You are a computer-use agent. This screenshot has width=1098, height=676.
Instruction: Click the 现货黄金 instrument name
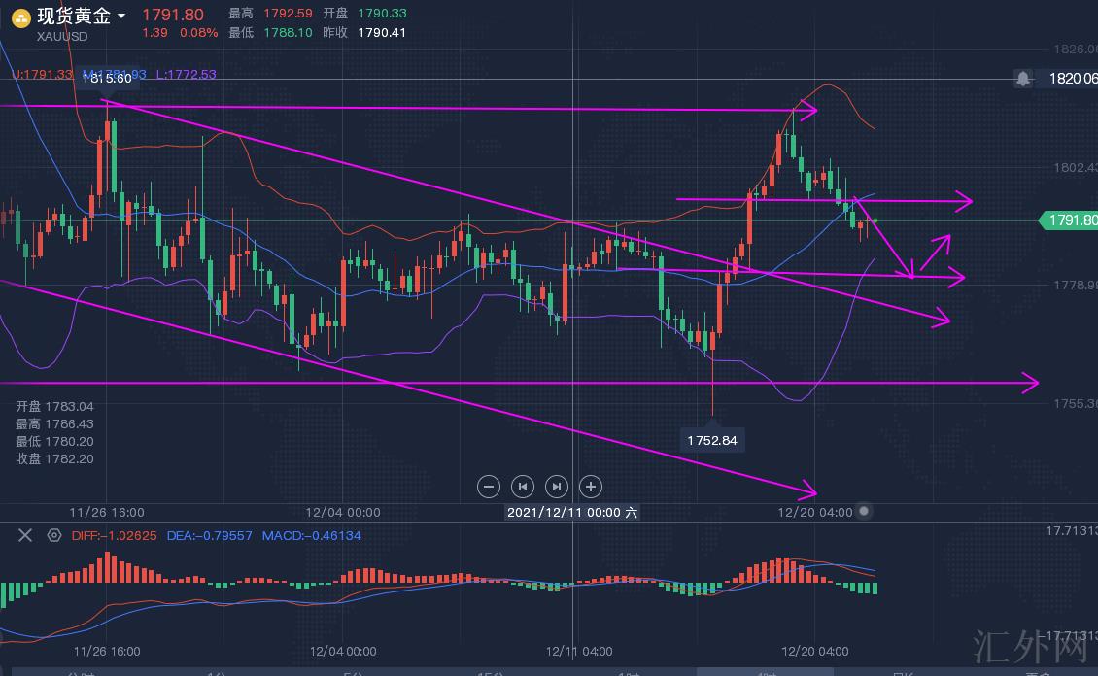tap(74, 16)
